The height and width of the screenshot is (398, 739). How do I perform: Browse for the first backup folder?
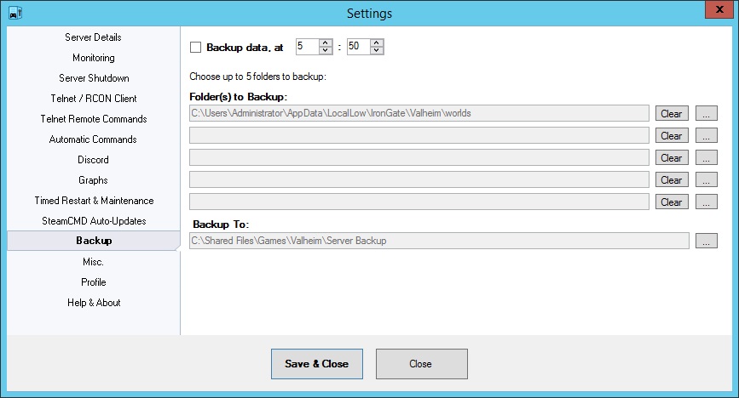point(707,114)
